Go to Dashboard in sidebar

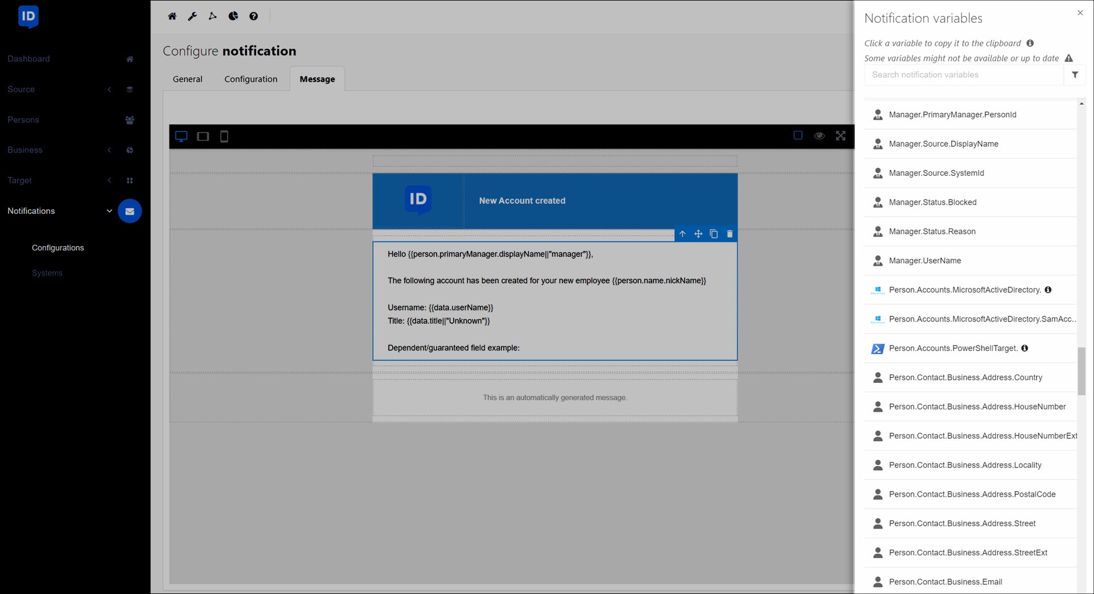[28, 59]
